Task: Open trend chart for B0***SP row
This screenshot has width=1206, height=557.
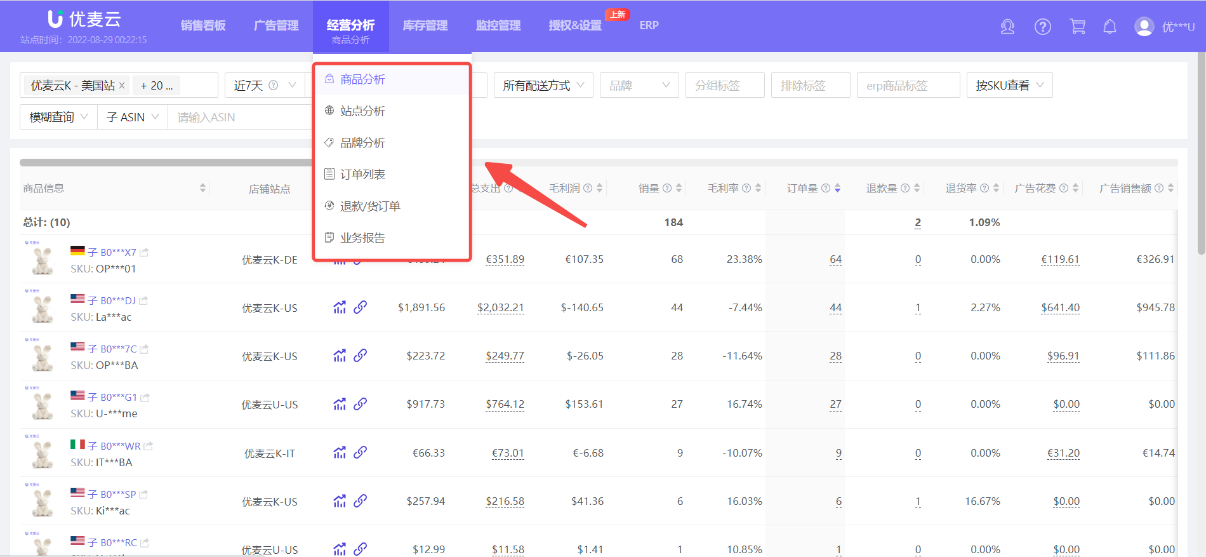Action: click(x=340, y=501)
